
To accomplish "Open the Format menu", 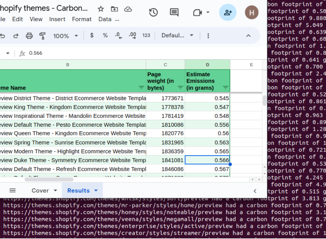I will pyautogui.click(x=82, y=19).
